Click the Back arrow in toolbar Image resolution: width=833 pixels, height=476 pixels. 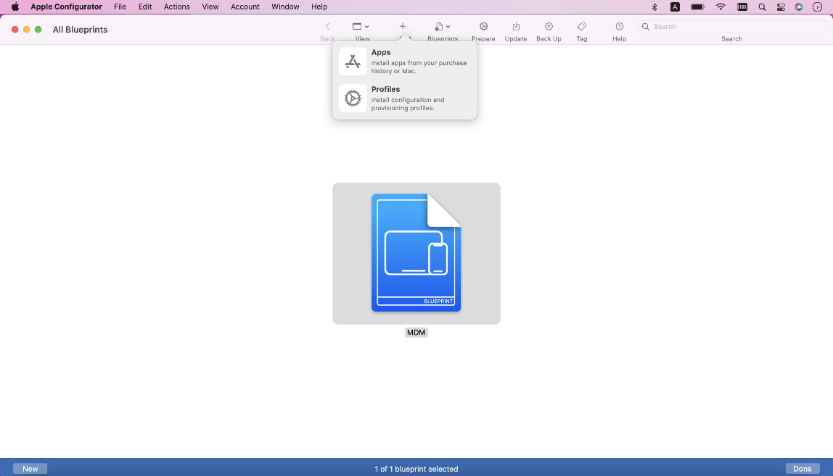click(327, 27)
